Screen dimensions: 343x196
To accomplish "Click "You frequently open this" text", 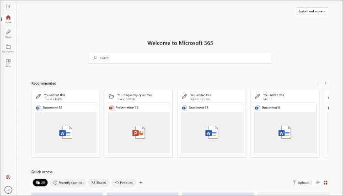I will coord(134,95).
